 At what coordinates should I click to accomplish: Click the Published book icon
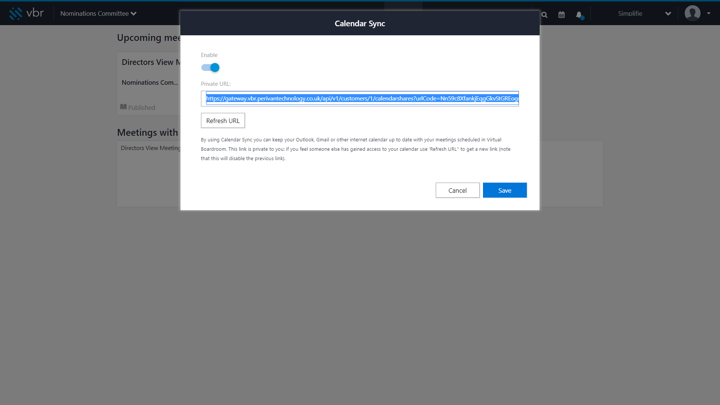click(123, 107)
